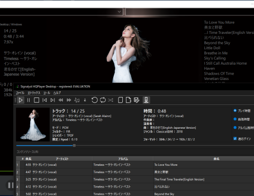
Task: Click Haven in background tracklist
Action: point(210,68)
